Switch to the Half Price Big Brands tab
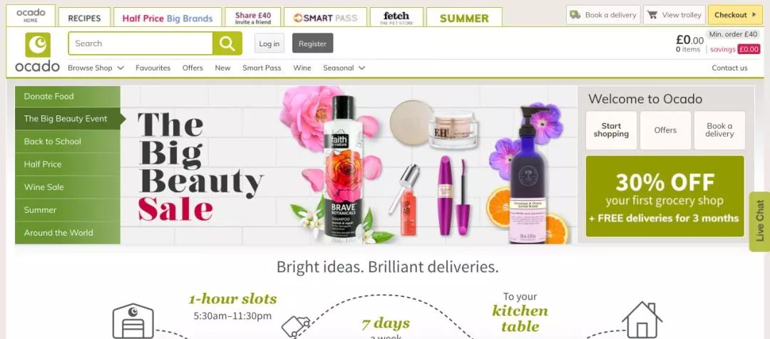This screenshot has height=339, width=770. [x=167, y=18]
